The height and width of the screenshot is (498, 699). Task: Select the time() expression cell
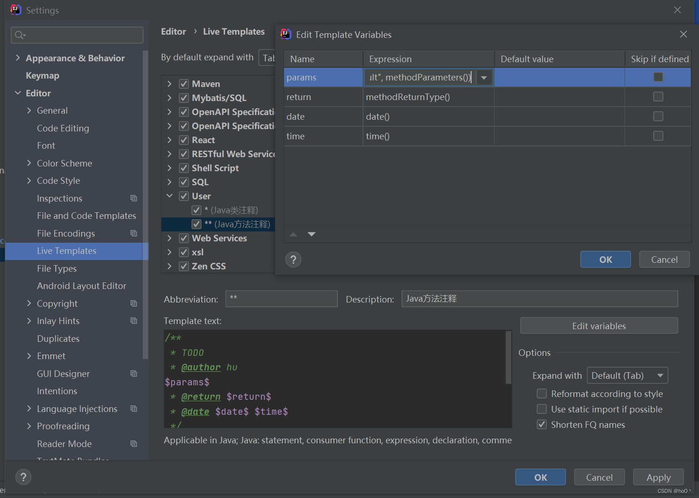(429, 136)
